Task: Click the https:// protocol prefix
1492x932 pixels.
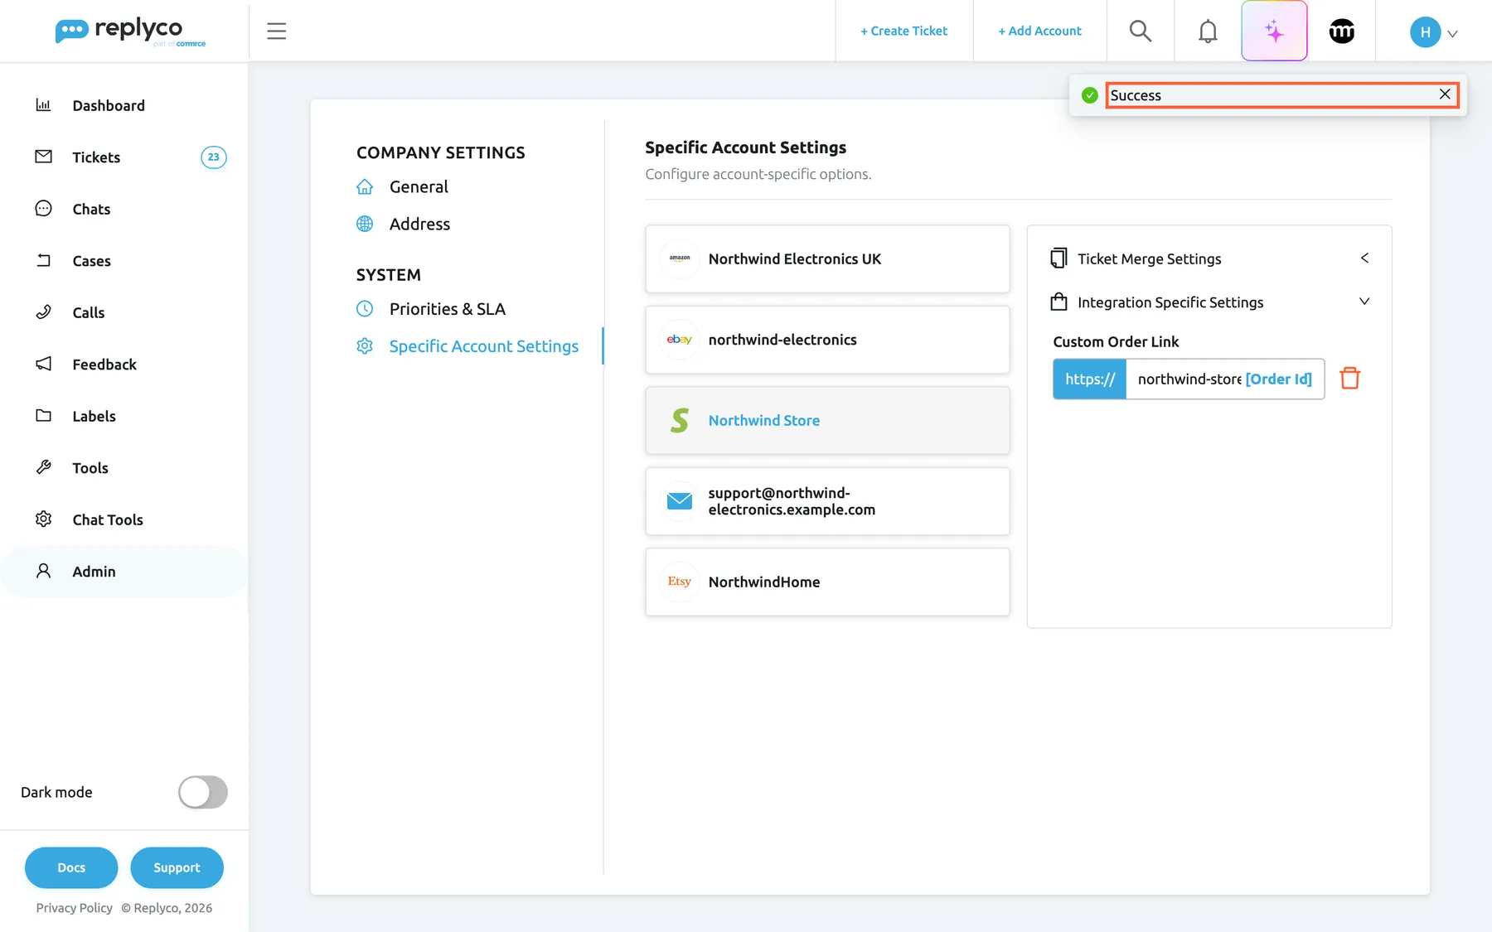Action: click(1090, 379)
